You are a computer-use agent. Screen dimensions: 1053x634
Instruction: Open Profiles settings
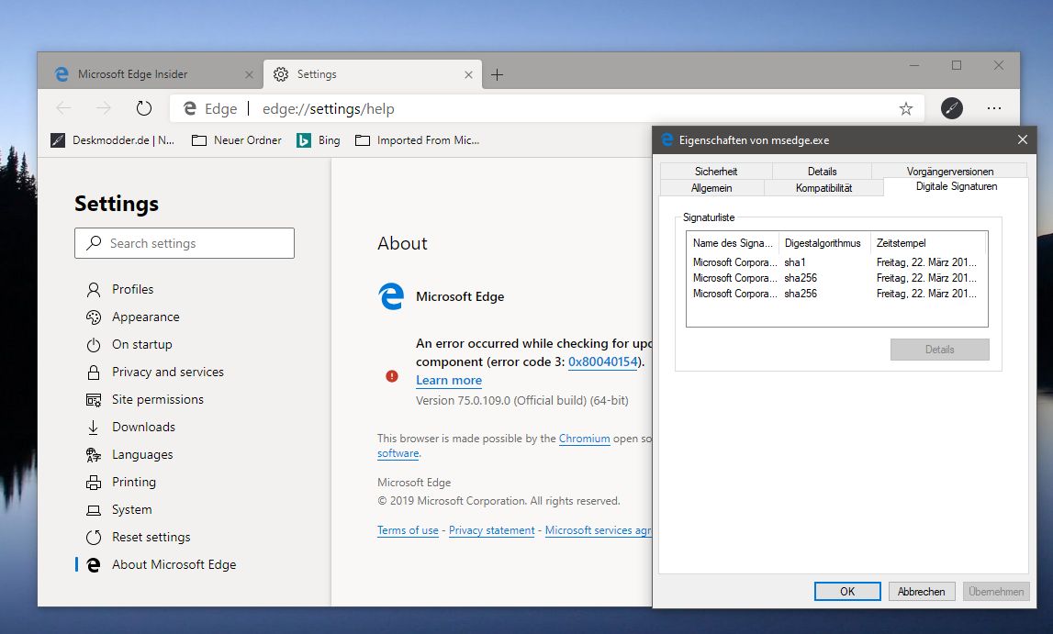(132, 289)
